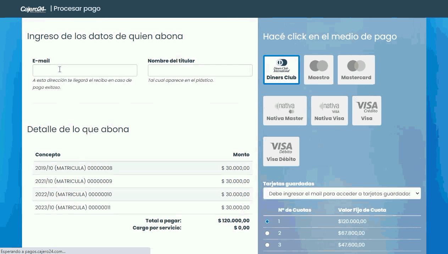Viewport: 448px width, 254px height.
Task: Click the $120.000,00 single installment value
Action: [352, 221]
